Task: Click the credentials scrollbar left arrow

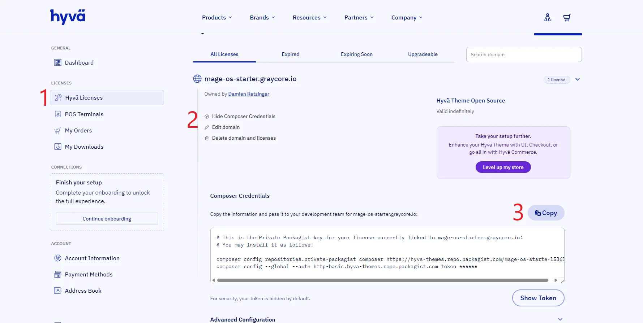Action: coord(214,280)
